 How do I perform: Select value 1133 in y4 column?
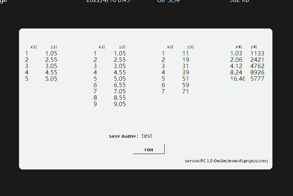pyautogui.click(x=257, y=53)
